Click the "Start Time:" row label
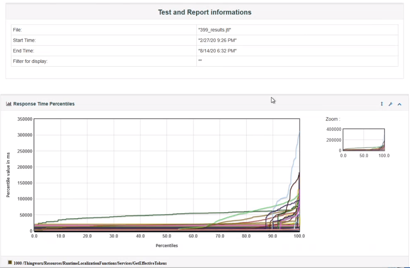This screenshot has height=268, width=410. tap(25, 40)
